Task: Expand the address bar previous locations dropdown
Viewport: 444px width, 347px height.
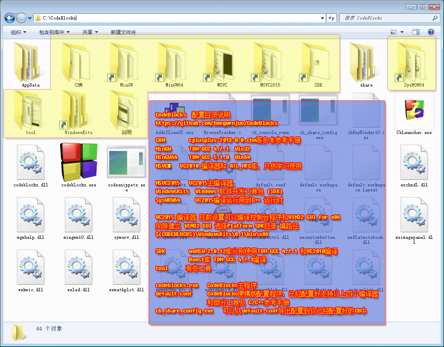Action: (x=322, y=18)
